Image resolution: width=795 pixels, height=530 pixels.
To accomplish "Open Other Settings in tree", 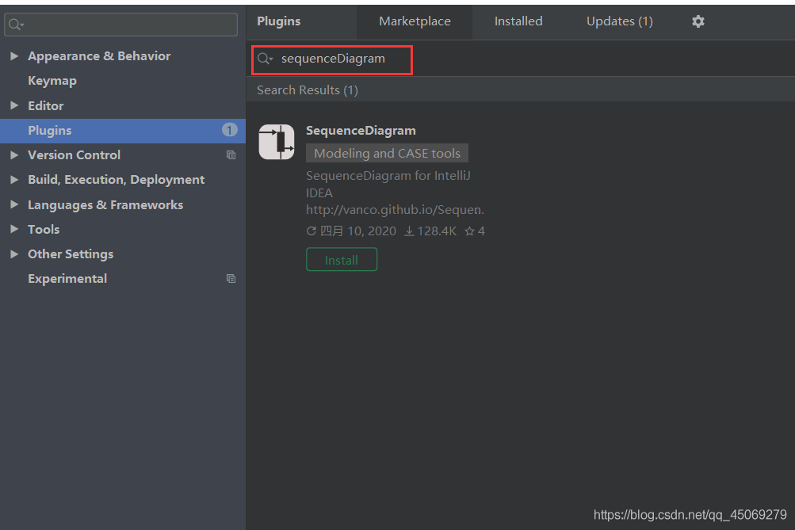I will pos(71,254).
